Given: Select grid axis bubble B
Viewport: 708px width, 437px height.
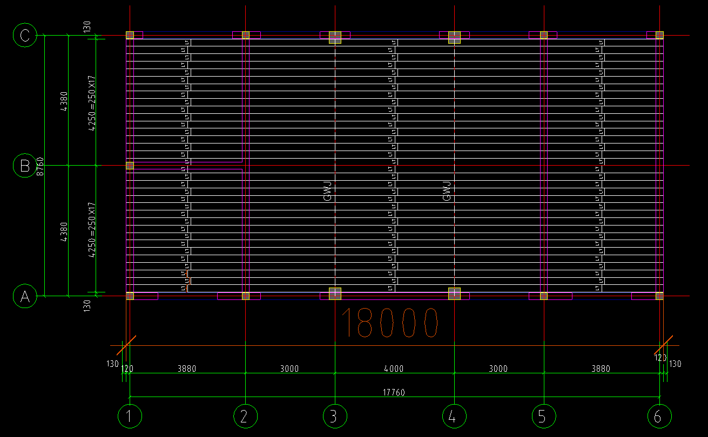Looking at the screenshot, I should click(x=24, y=166).
